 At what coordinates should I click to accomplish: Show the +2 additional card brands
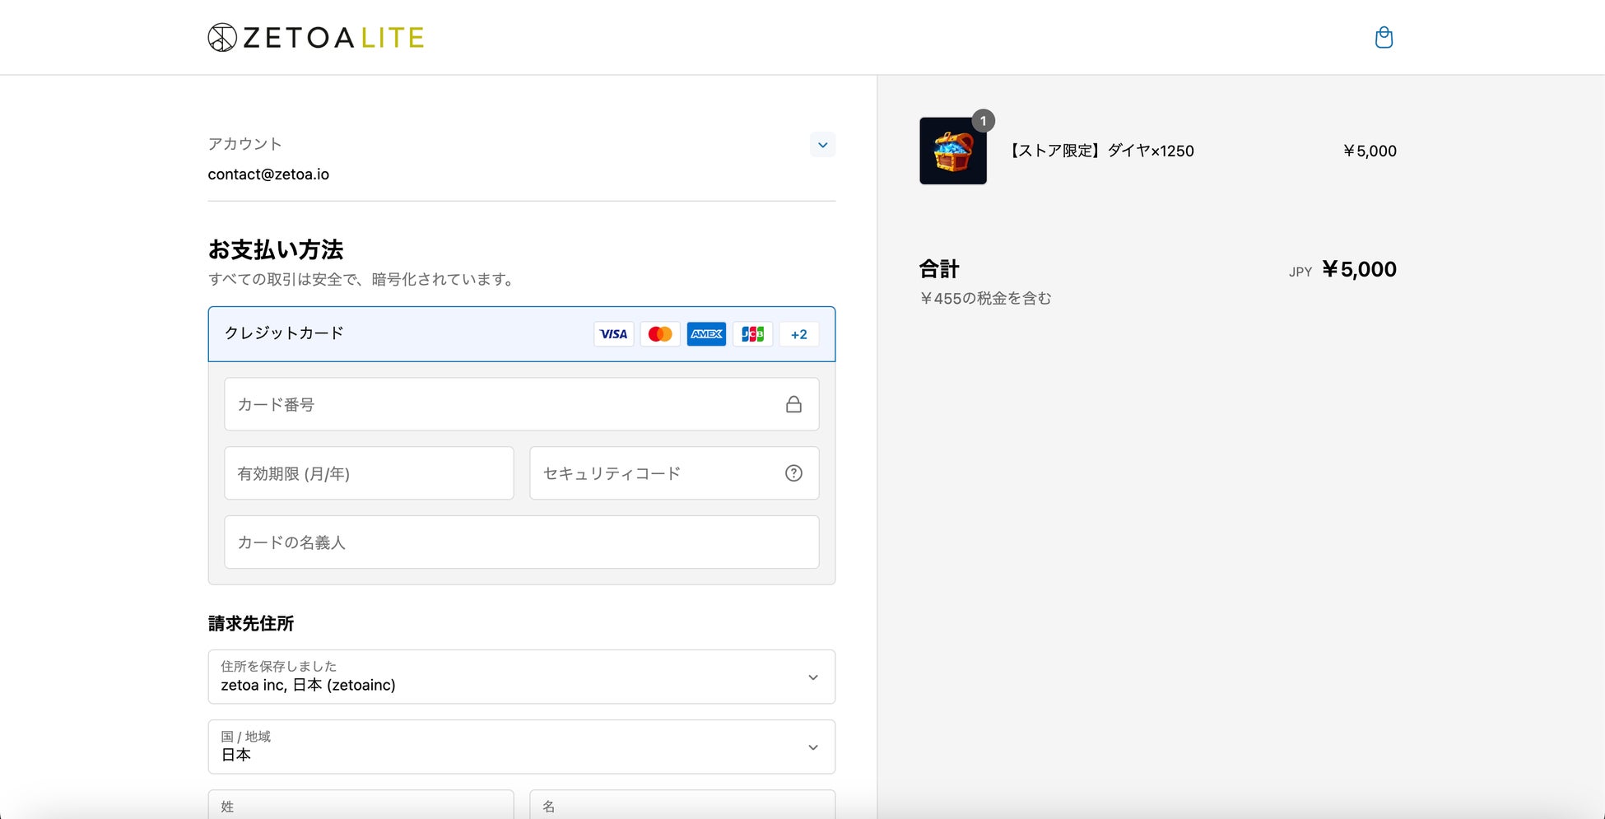click(x=798, y=334)
